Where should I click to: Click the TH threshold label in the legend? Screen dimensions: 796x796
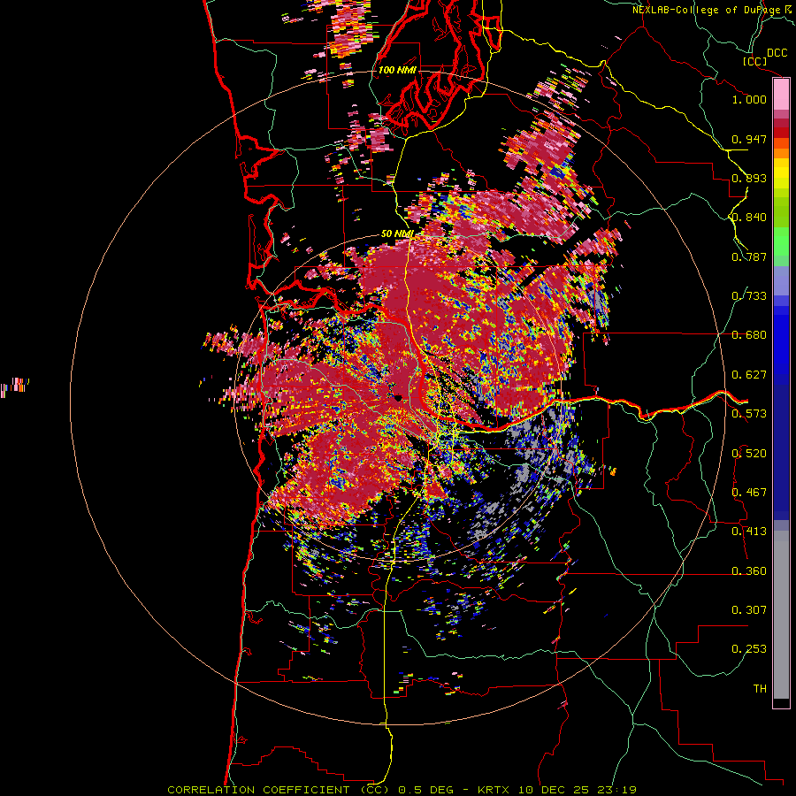point(760,689)
